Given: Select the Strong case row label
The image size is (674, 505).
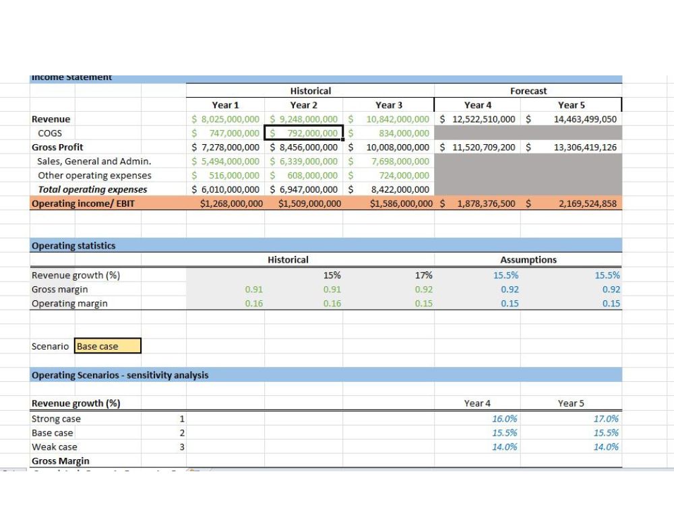Looking at the screenshot, I should tap(56, 419).
